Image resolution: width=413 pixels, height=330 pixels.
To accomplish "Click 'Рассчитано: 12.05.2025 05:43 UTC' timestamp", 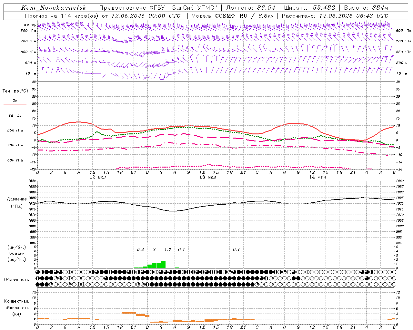I will pyautogui.click(x=335, y=16).
